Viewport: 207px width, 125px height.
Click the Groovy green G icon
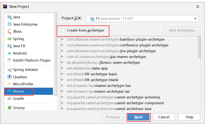(x=10, y=108)
